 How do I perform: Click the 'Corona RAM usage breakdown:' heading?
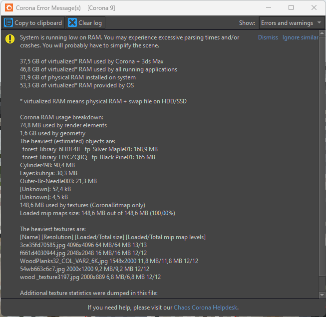[61, 117]
